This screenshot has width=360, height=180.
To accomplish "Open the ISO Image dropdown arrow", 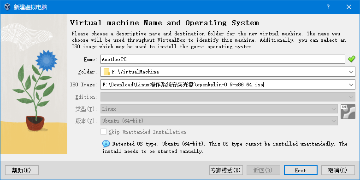I will 351,84.
